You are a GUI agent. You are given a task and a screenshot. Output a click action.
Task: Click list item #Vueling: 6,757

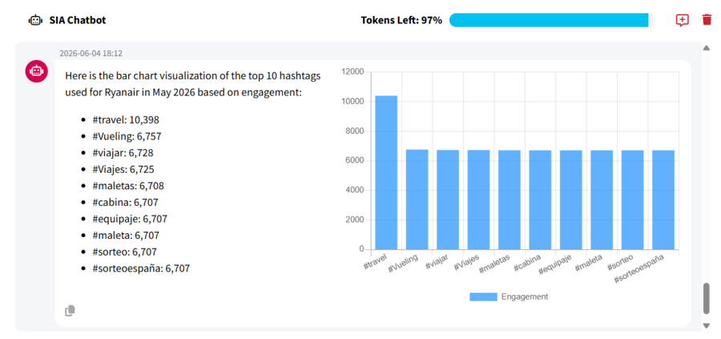tap(127, 136)
